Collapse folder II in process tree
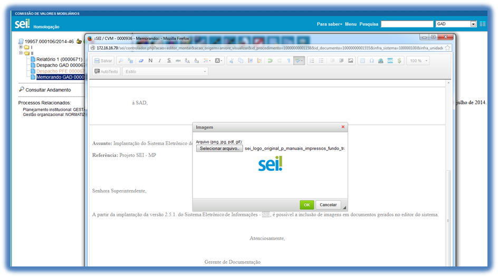Screen dimensions: 498x277 click(21, 53)
